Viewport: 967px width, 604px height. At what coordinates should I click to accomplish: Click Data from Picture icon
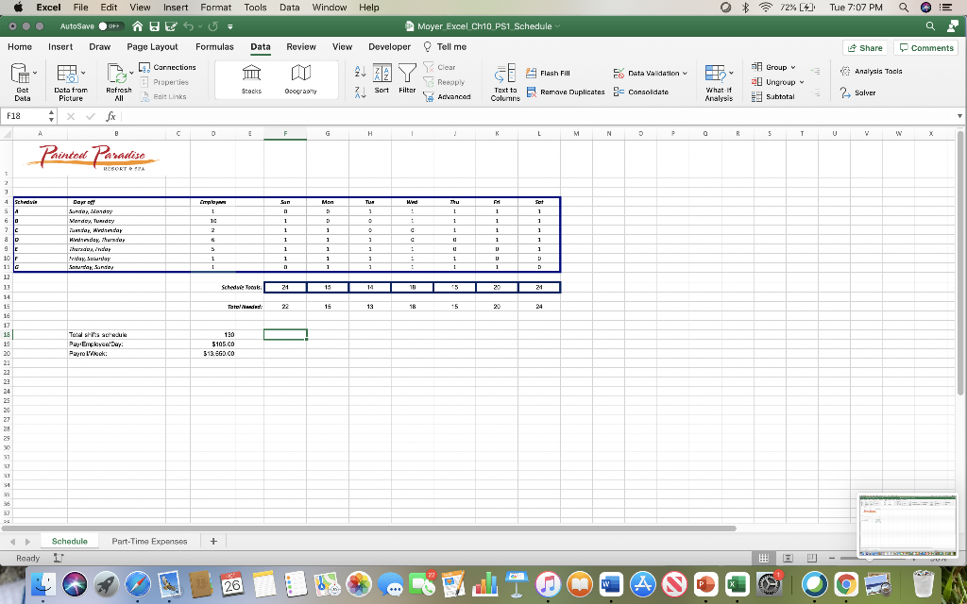click(67, 74)
